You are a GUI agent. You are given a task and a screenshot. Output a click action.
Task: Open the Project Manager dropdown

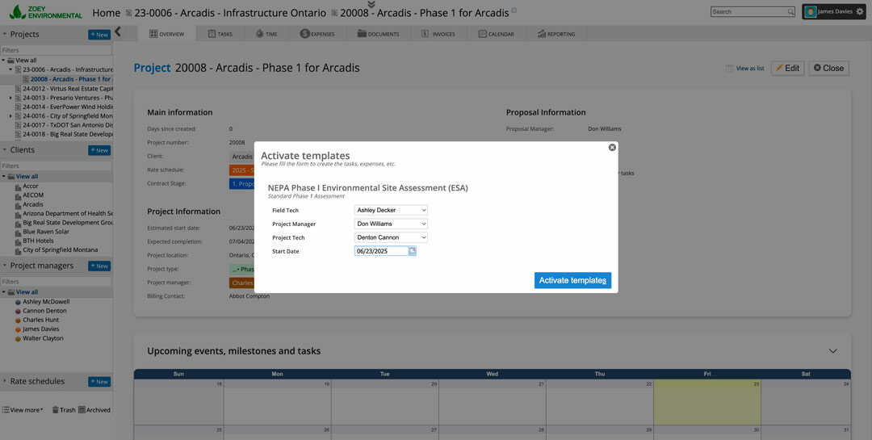point(391,224)
